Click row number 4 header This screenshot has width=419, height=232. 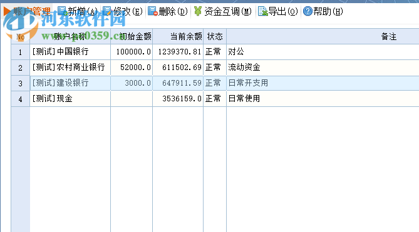point(20,99)
